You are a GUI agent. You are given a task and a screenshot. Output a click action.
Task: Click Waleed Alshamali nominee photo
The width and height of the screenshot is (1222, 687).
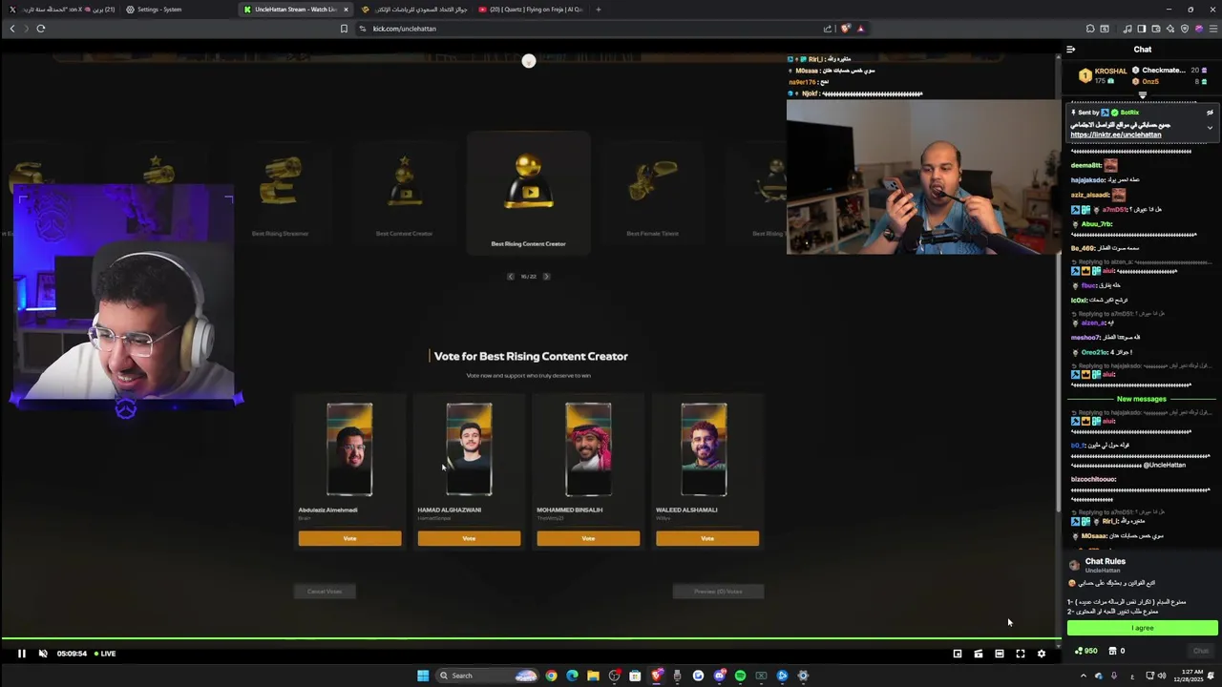tap(704, 449)
